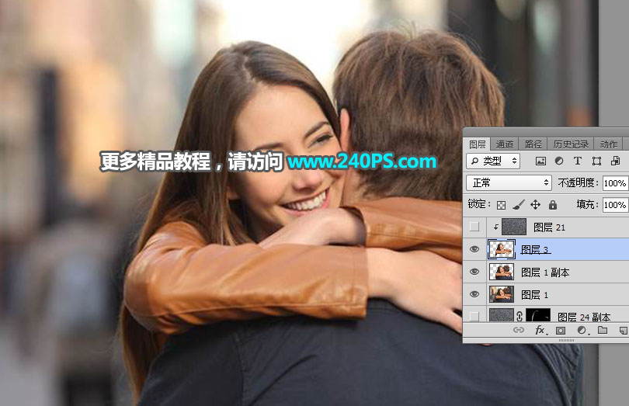The width and height of the screenshot is (629, 406).
Task: Create a new layer icon
Action: click(x=623, y=331)
